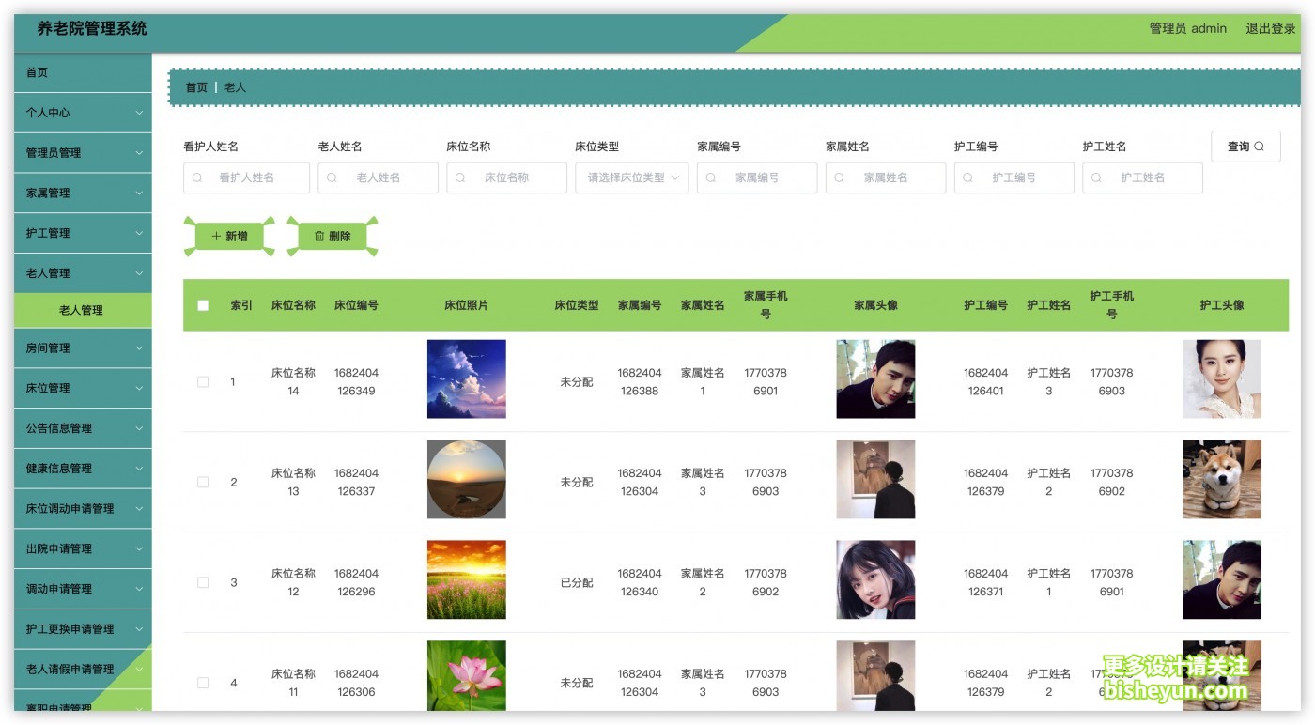Tick checkbox for row index 4
Screen dimensions: 1315x725
[x=203, y=683]
